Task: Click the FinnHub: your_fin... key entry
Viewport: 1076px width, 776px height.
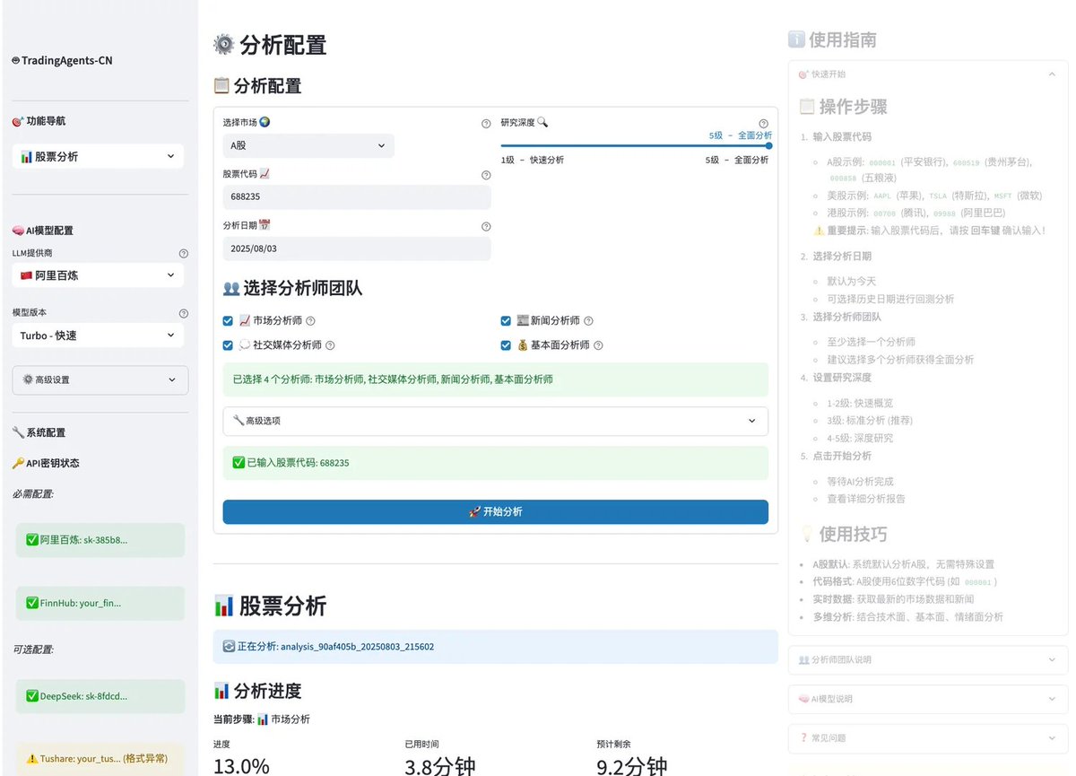Action: tap(100, 603)
